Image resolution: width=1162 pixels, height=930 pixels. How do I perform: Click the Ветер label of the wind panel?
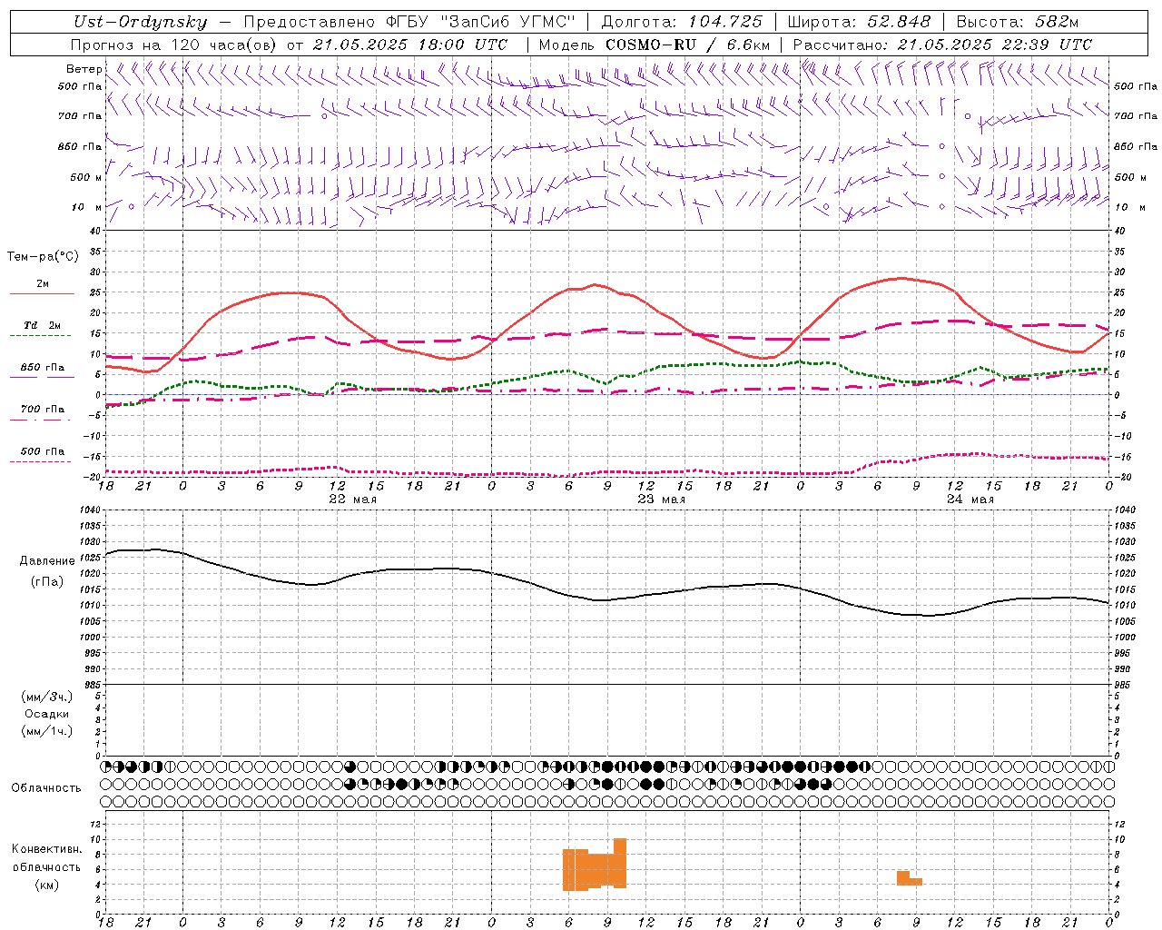coord(84,69)
